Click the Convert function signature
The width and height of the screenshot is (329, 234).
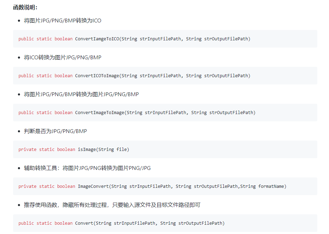(x=121, y=223)
